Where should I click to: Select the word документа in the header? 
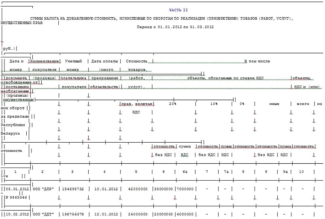(16, 78)
